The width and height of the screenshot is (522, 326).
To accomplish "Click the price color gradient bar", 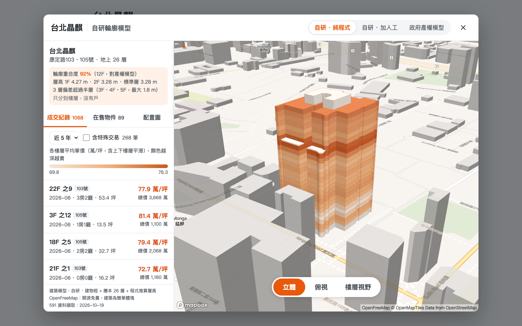I will (x=108, y=166).
